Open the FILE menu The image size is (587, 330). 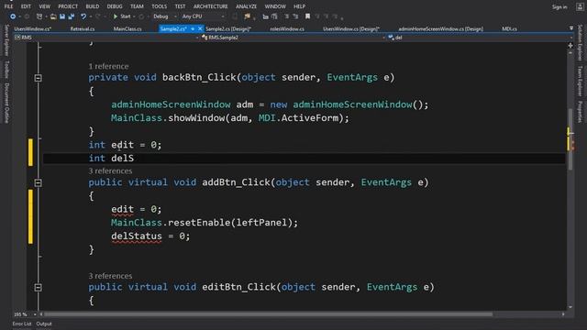(x=8, y=6)
